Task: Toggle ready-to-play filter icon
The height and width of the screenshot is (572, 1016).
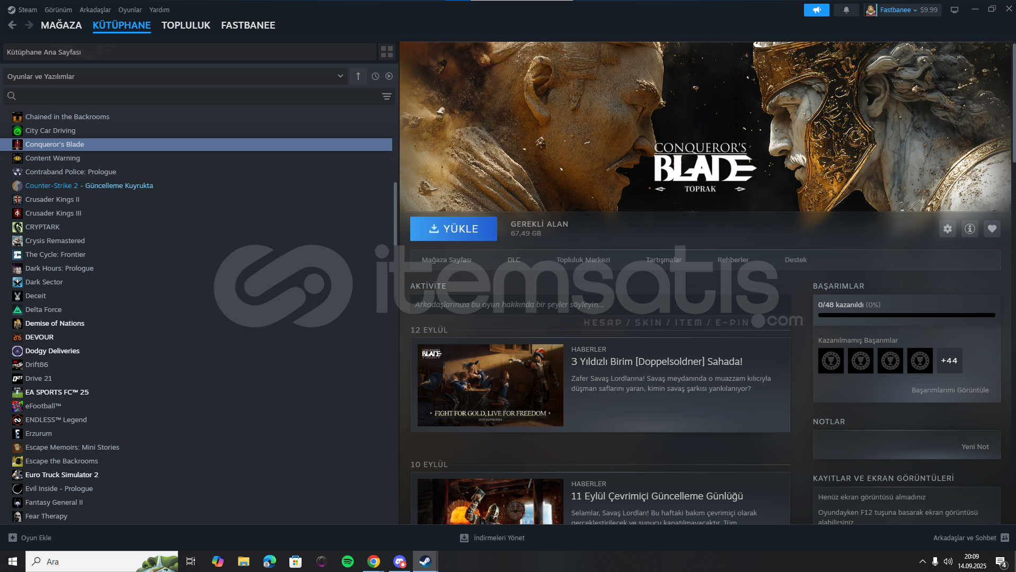Action: (389, 76)
